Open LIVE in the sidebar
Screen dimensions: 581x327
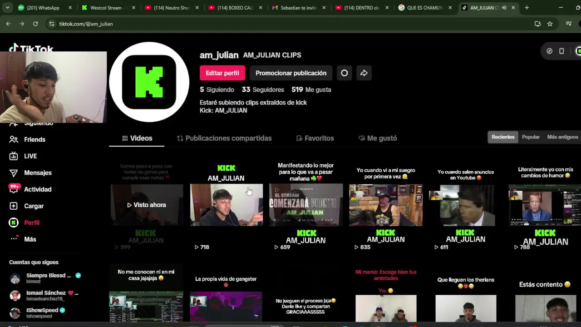click(x=30, y=156)
